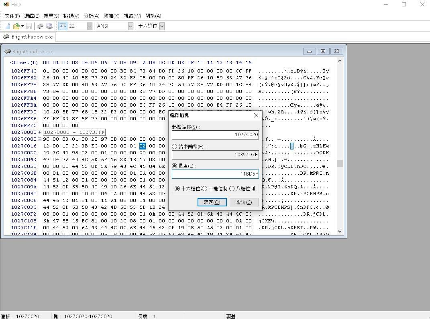Click the New file toolbar icon
Image resolution: width=430 pixels, height=319 pixels.
click(x=7, y=26)
